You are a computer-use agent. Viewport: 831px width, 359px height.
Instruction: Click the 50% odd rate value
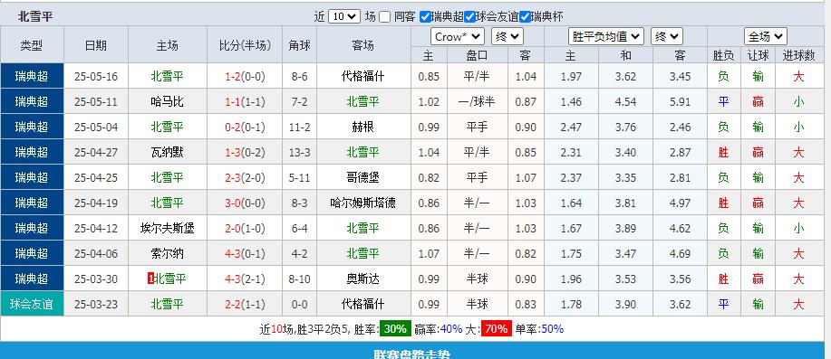(552, 329)
